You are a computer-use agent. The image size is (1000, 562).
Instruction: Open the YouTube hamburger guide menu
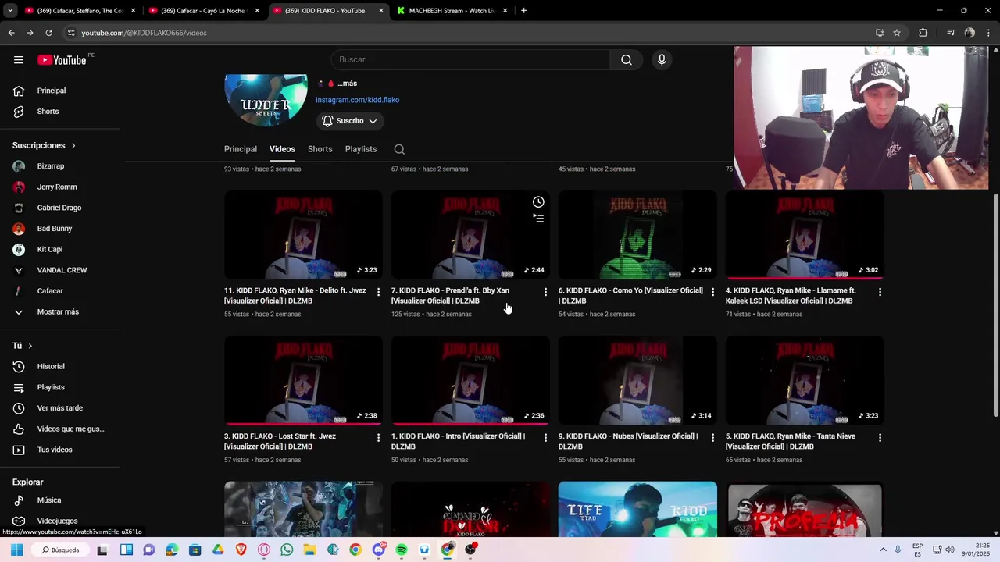(19, 60)
